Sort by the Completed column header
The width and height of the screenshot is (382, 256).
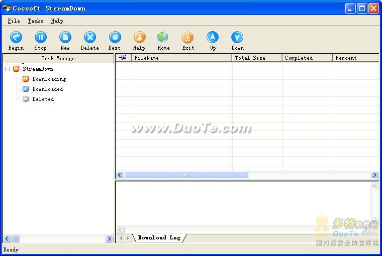pyautogui.click(x=308, y=58)
